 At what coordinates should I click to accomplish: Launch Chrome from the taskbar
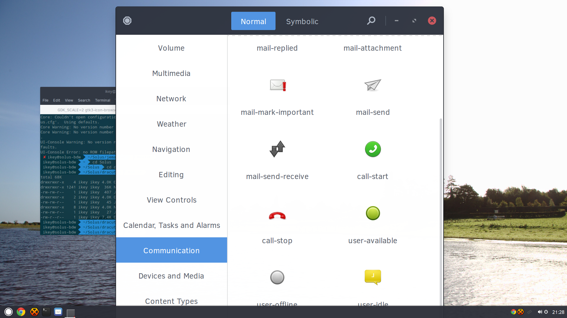[21, 312]
